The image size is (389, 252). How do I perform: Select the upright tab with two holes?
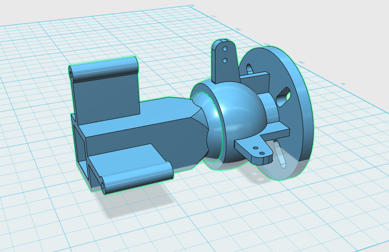point(226,62)
